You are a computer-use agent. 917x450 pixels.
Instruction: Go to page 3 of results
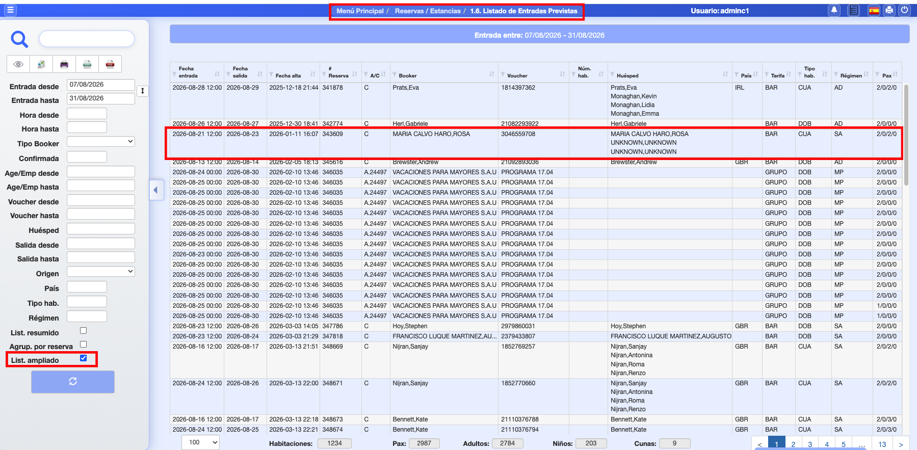point(810,444)
